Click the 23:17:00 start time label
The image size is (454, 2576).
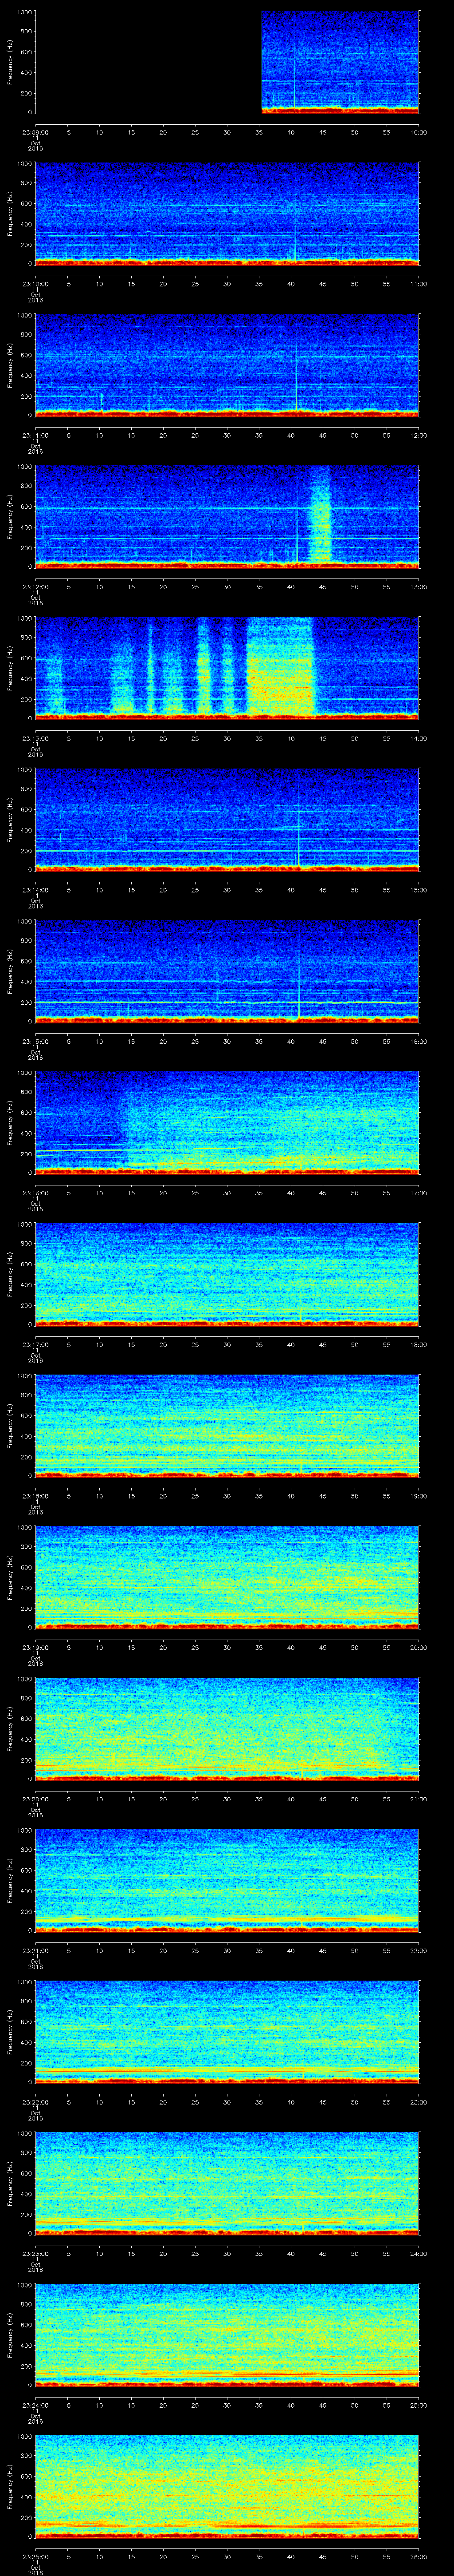point(35,1344)
